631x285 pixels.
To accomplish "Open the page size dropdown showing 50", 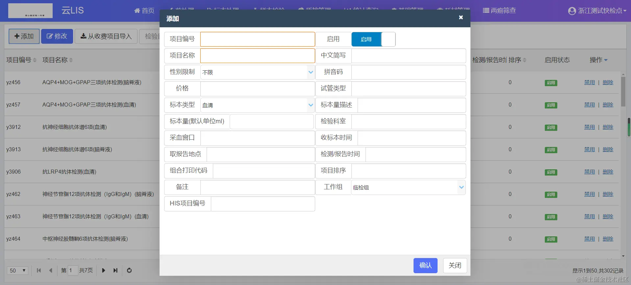I will tap(17, 271).
